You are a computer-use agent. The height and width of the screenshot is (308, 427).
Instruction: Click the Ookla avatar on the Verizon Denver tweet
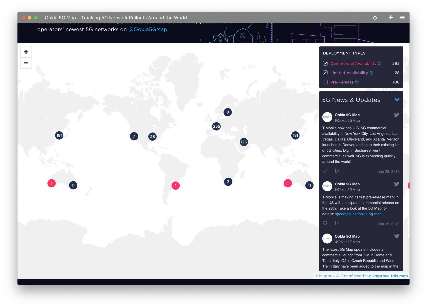click(x=327, y=117)
